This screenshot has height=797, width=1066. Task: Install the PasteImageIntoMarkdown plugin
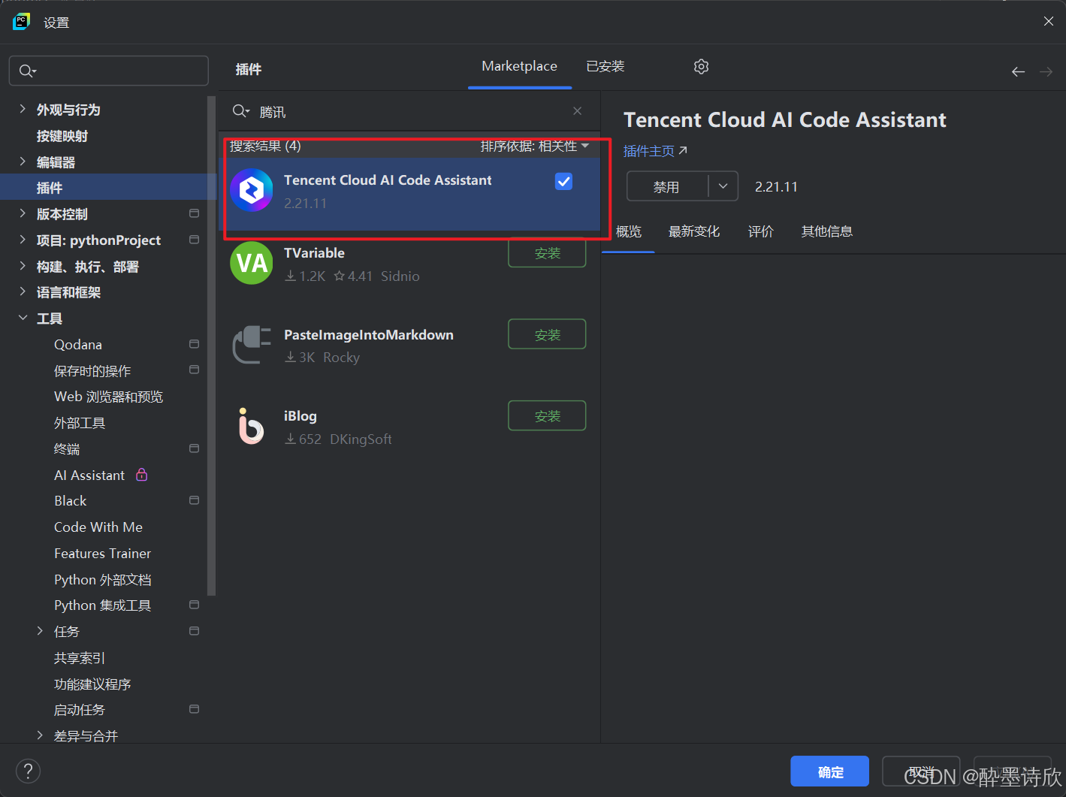[547, 334]
